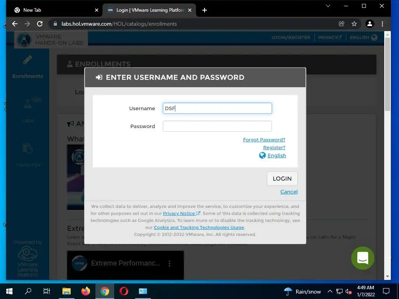Screen dimensions: 399x299
Task: Select the Login VMware Learning Platform tab
Action: tap(149, 10)
